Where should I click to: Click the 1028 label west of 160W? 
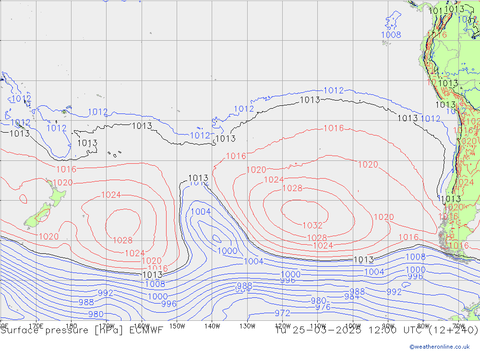122,240
